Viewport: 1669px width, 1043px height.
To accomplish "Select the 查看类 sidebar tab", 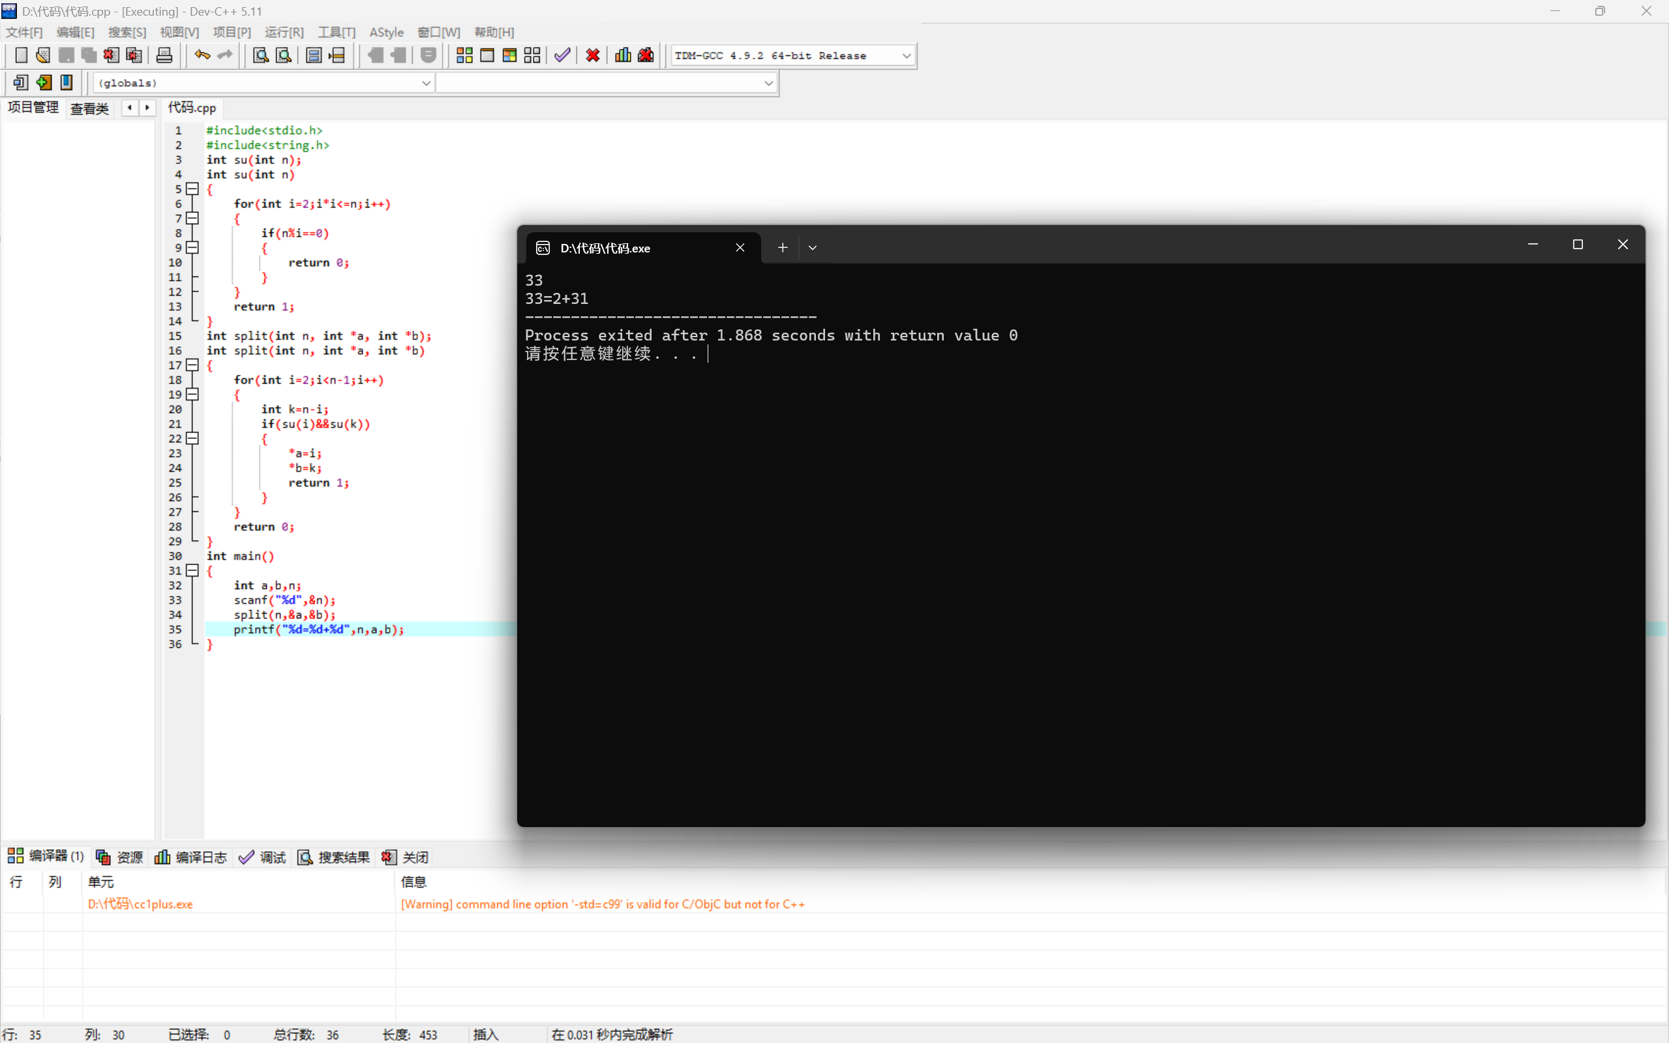I will coord(89,108).
